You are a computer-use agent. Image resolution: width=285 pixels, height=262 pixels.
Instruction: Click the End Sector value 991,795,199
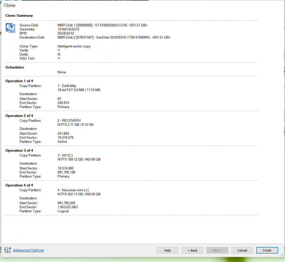click(66, 172)
